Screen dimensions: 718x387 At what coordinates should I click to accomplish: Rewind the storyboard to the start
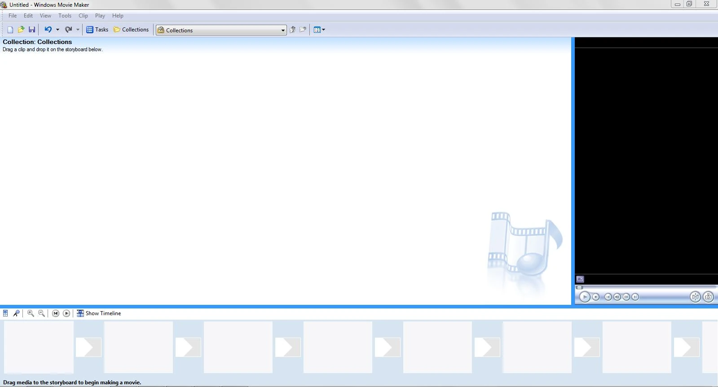(x=56, y=313)
